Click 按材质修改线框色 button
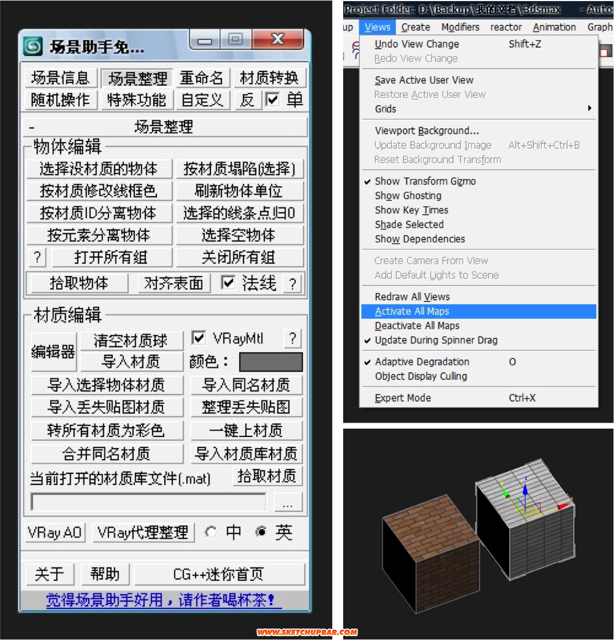 pos(99,191)
